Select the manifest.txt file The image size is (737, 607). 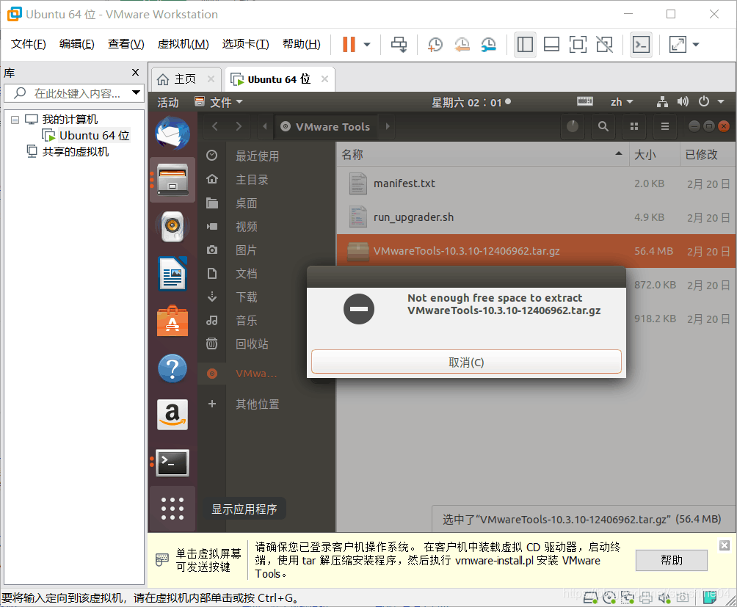pos(537,183)
